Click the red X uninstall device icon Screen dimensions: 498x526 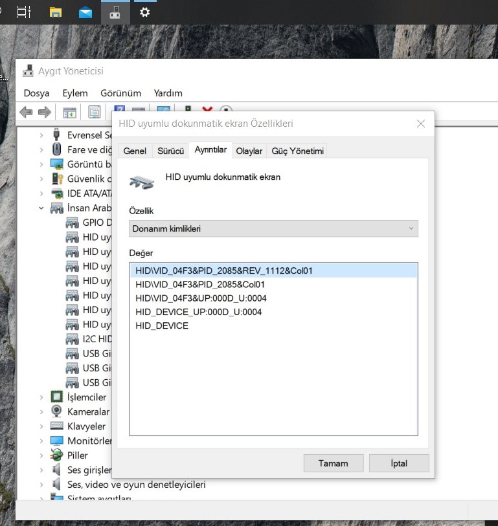[207, 112]
